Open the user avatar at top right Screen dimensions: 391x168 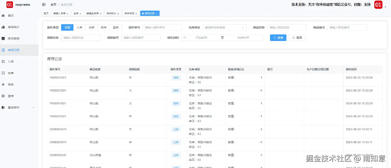point(378,5)
